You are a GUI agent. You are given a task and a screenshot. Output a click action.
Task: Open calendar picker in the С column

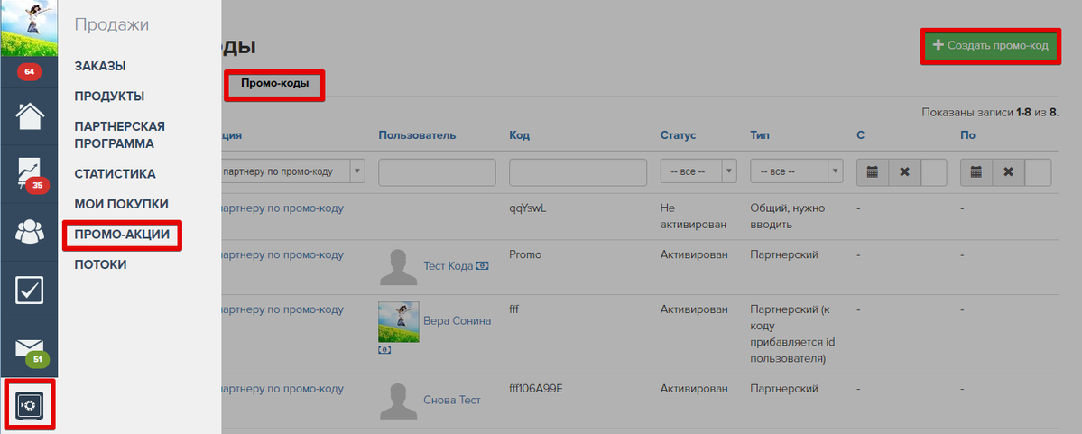872,172
